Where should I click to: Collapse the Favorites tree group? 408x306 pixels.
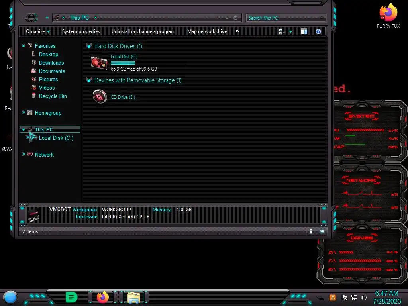click(x=24, y=46)
